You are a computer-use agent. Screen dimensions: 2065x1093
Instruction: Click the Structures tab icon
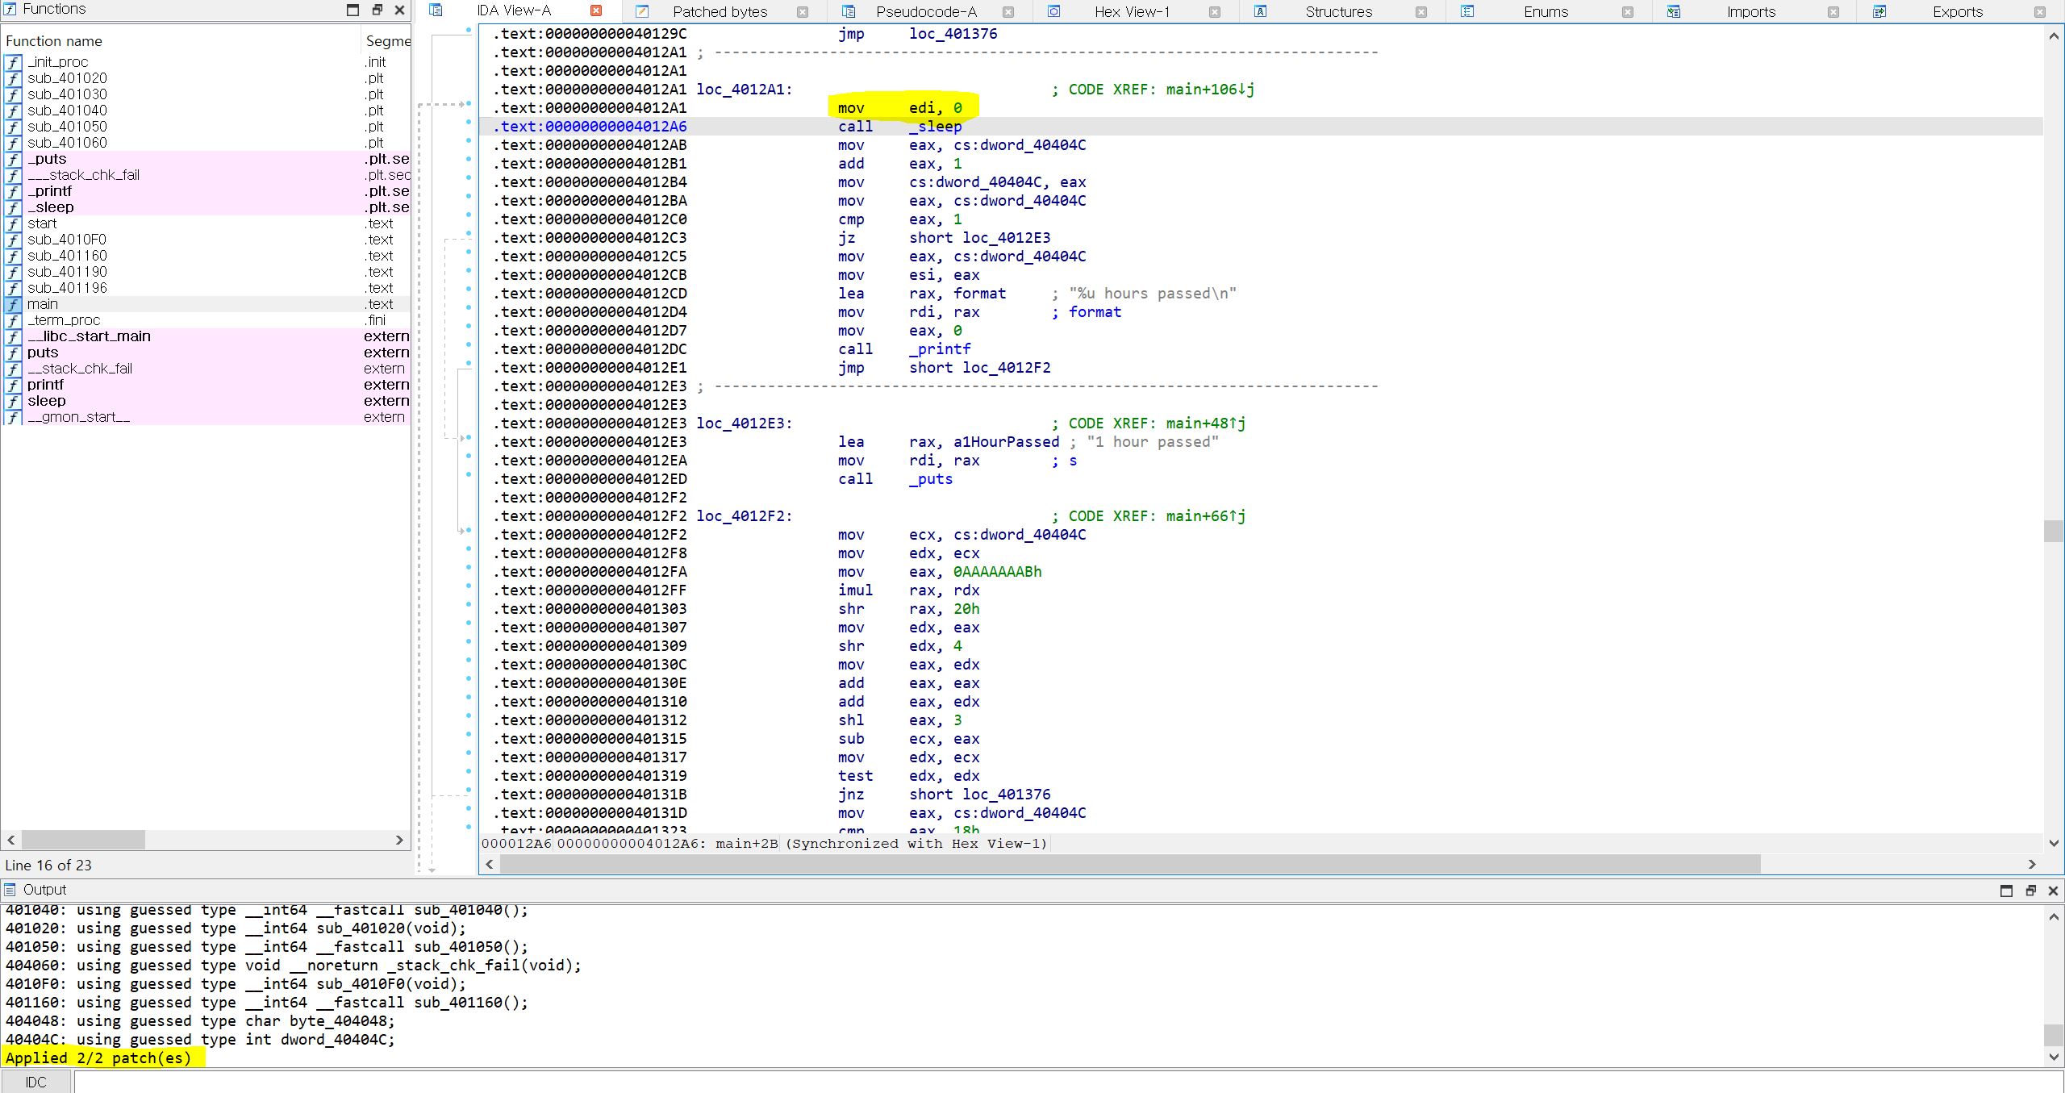1261,11
